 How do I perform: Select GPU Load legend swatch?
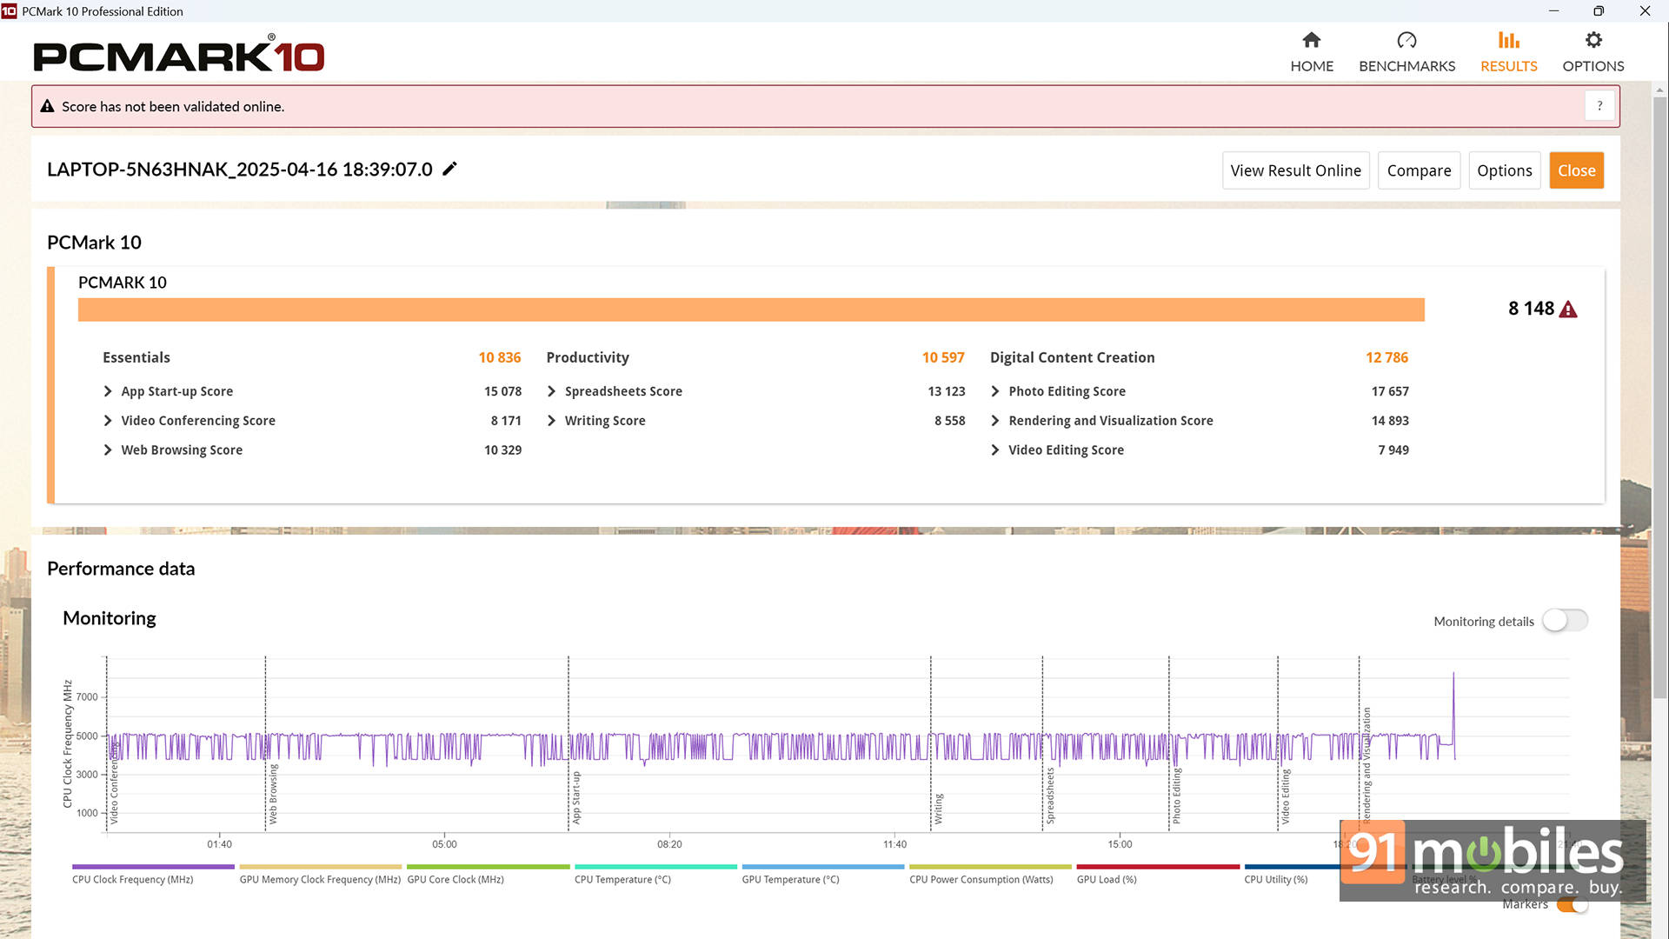coord(1158,867)
